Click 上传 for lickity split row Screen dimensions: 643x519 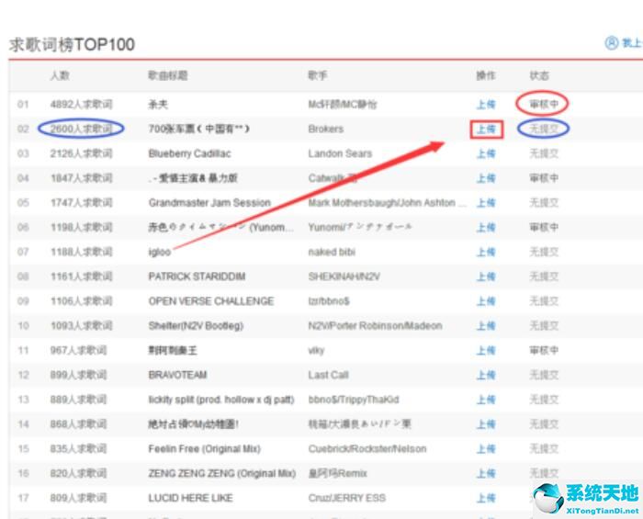486,400
